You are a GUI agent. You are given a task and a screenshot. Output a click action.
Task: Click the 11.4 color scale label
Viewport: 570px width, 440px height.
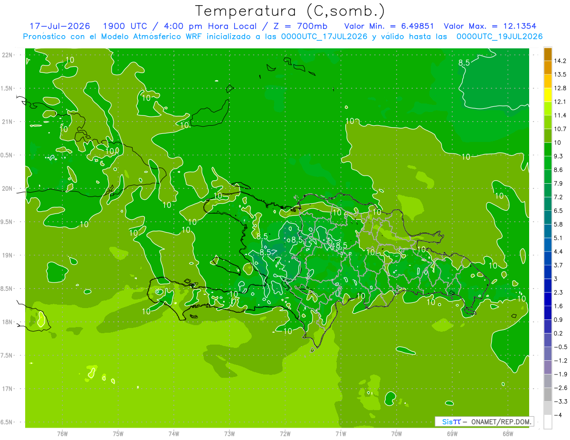pyautogui.click(x=561, y=115)
